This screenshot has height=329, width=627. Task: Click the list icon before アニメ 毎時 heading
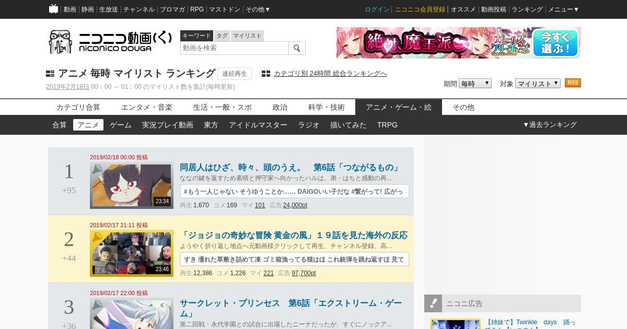coord(50,74)
